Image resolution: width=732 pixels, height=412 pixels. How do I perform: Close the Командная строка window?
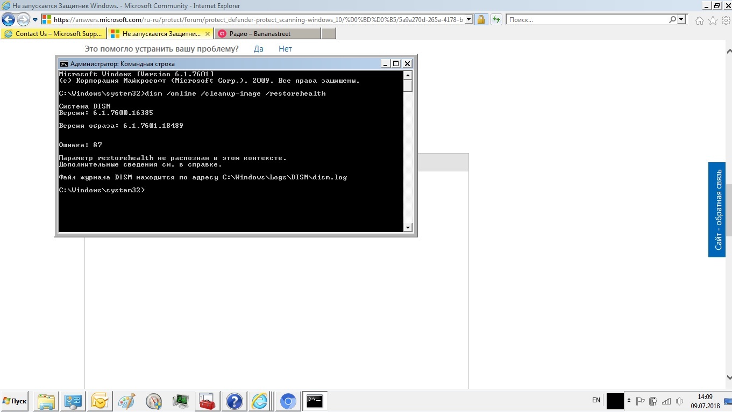click(x=407, y=63)
